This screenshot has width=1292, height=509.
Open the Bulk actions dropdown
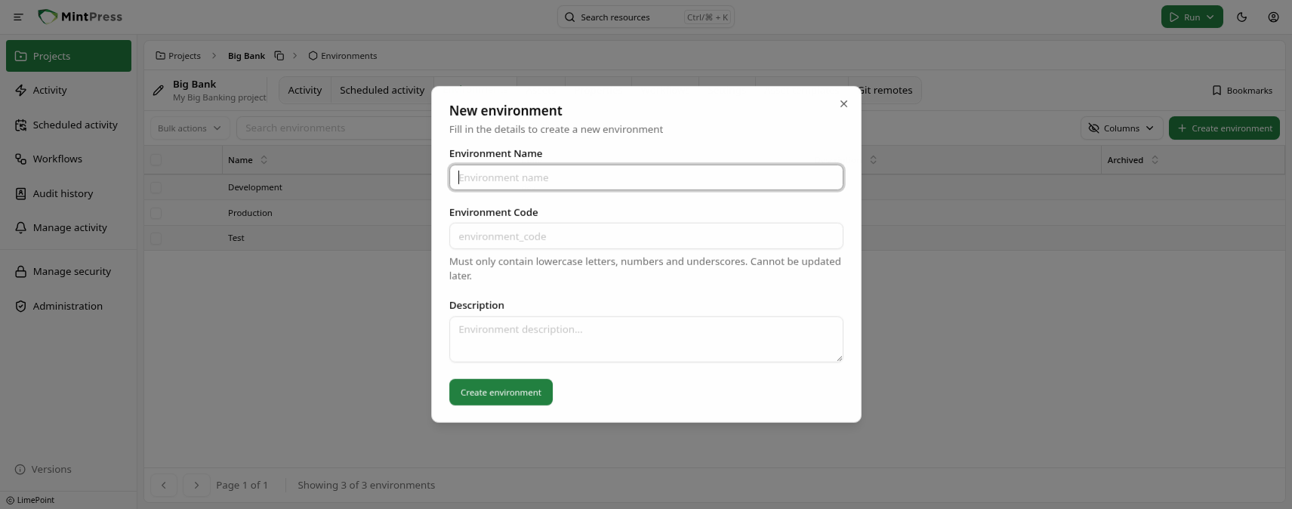pyautogui.click(x=188, y=128)
